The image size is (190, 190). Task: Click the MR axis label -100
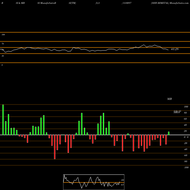[186, 168]
